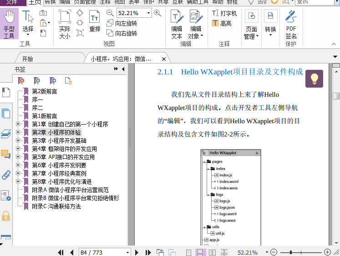Expand all bookmarks with double-arrow icon
This screenshot has height=256, width=340.
pyautogui.click(x=116, y=69)
